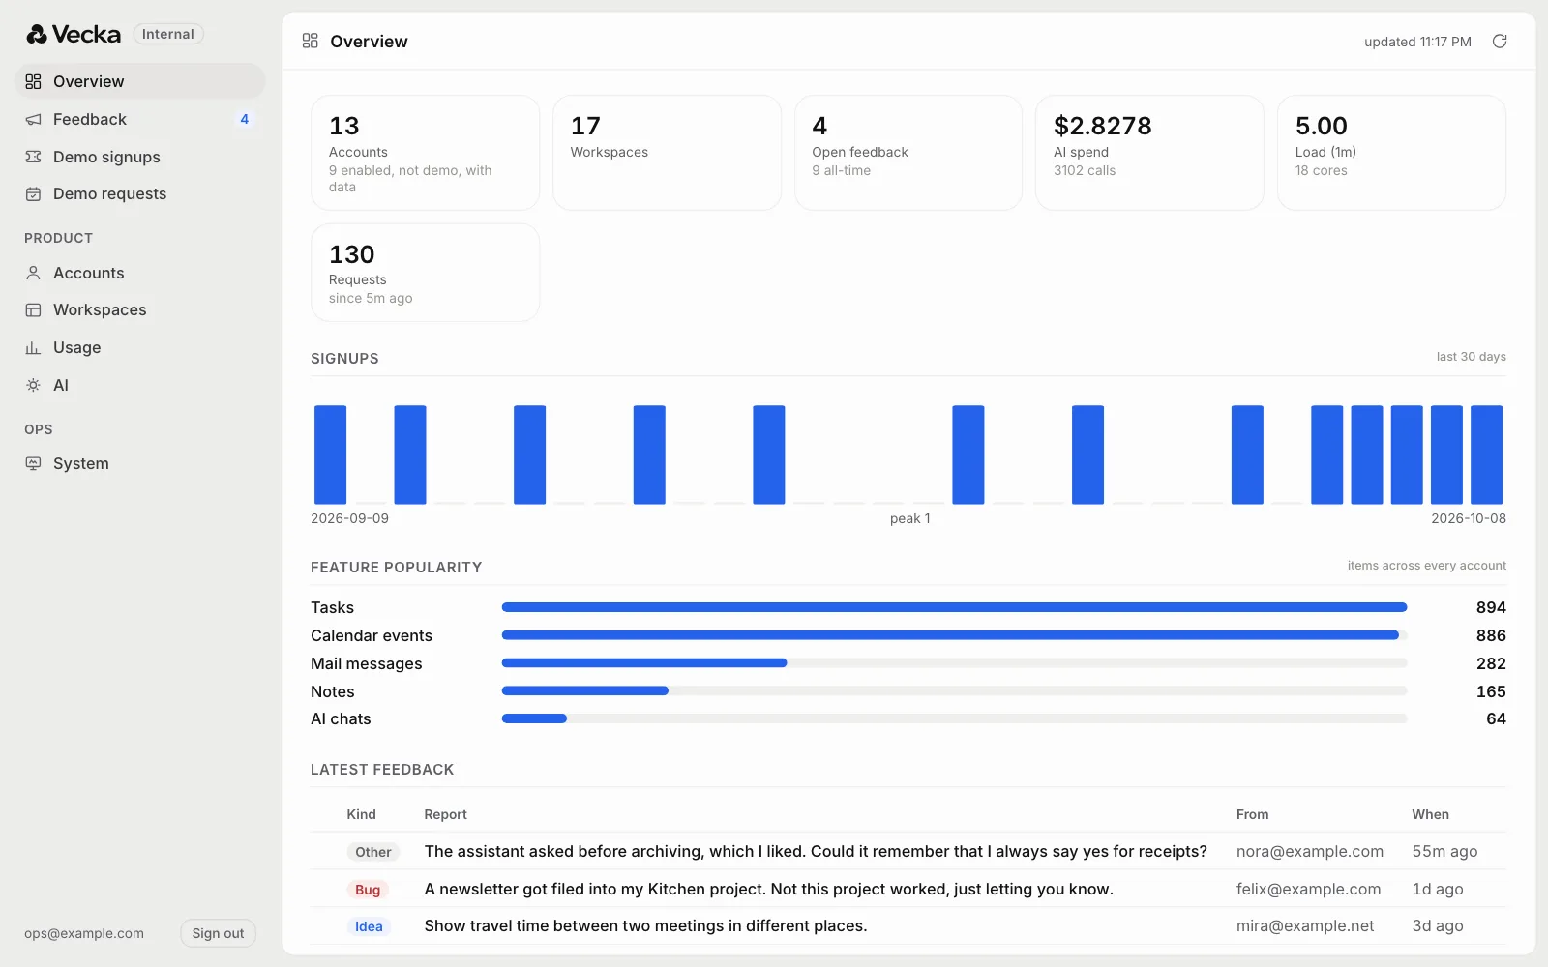The image size is (1548, 967).
Task: Open the 13 Accounts stat card
Action: click(425, 153)
